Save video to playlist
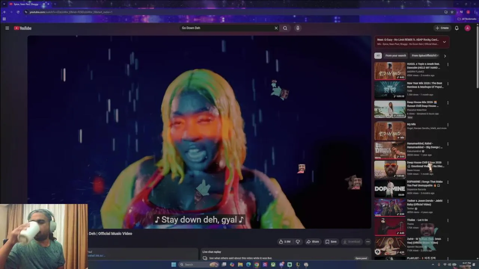This screenshot has width=479, height=269. [x=331, y=242]
